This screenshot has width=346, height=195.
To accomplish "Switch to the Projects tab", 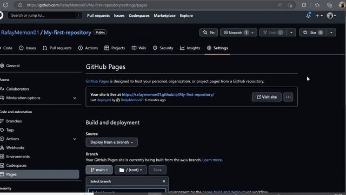I will tap(115, 48).
